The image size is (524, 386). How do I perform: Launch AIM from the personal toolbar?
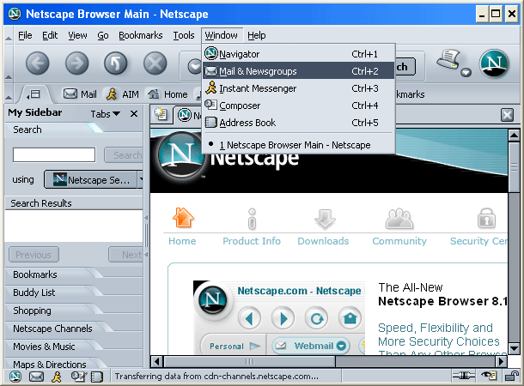coord(122,94)
